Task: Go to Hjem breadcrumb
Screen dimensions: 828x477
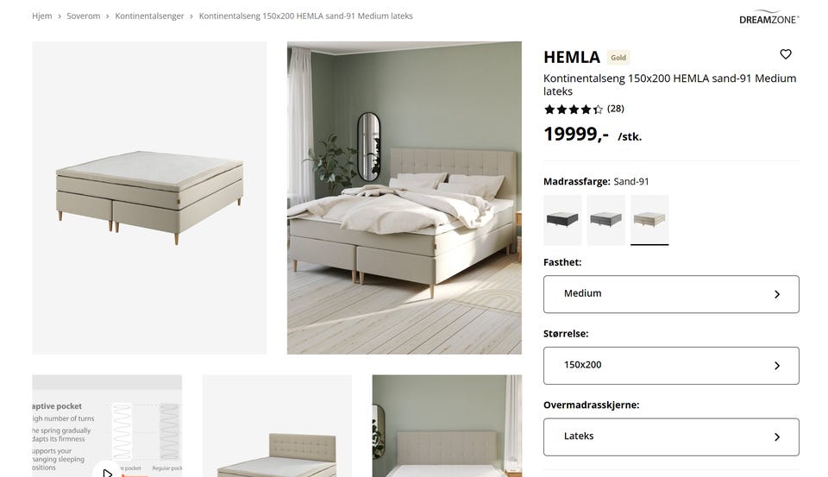Action: pos(41,16)
